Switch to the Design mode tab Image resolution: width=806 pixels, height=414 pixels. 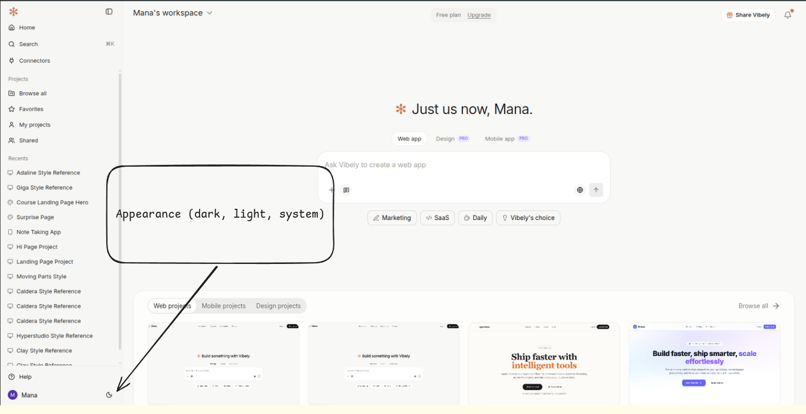tap(452, 139)
